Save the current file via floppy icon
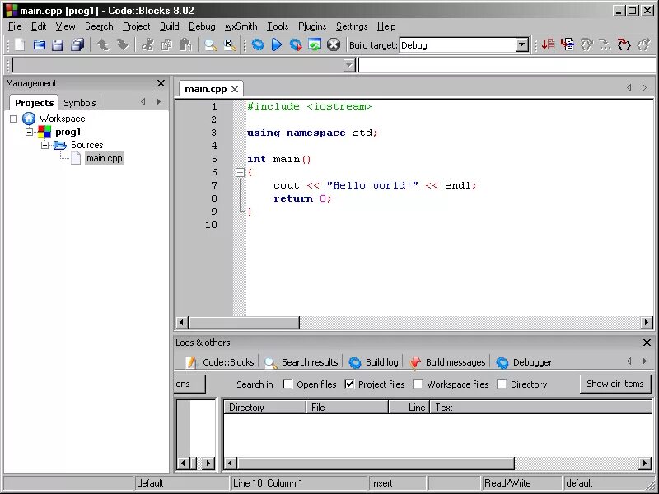This screenshot has height=494, width=659. coord(58,44)
